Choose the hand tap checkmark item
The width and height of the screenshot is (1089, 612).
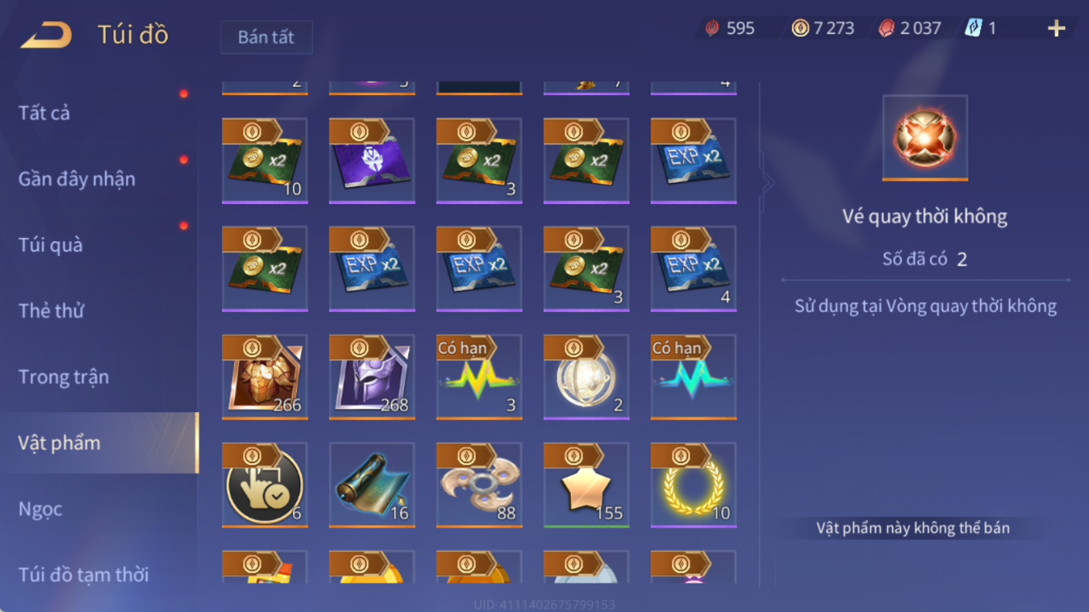point(265,485)
